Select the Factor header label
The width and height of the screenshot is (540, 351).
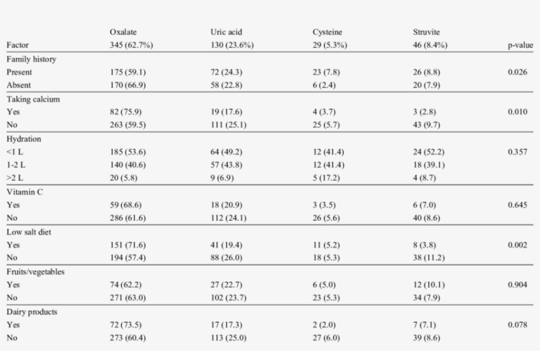tap(17, 45)
